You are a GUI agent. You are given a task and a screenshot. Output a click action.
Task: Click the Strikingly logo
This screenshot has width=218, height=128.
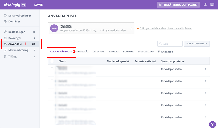tap(12, 5)
